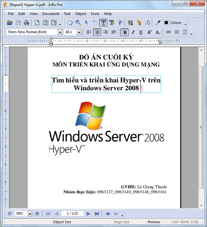207x227 pixels.
Task: Open the Document menu
Action: (51, 14)
